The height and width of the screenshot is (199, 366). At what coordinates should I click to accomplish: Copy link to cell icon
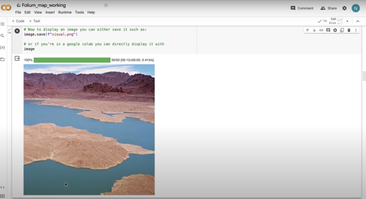(x=321, y=30)
